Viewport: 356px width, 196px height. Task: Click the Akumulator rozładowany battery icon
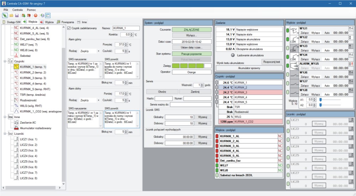(x=16, y=128)
